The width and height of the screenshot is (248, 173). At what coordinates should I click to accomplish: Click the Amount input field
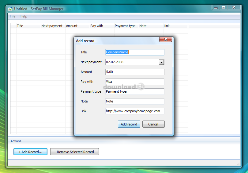click(x=135, y=72)
